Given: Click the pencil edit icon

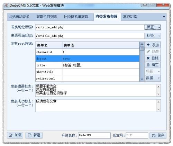Looking at the screenshot, I should [x=148, y=52].
